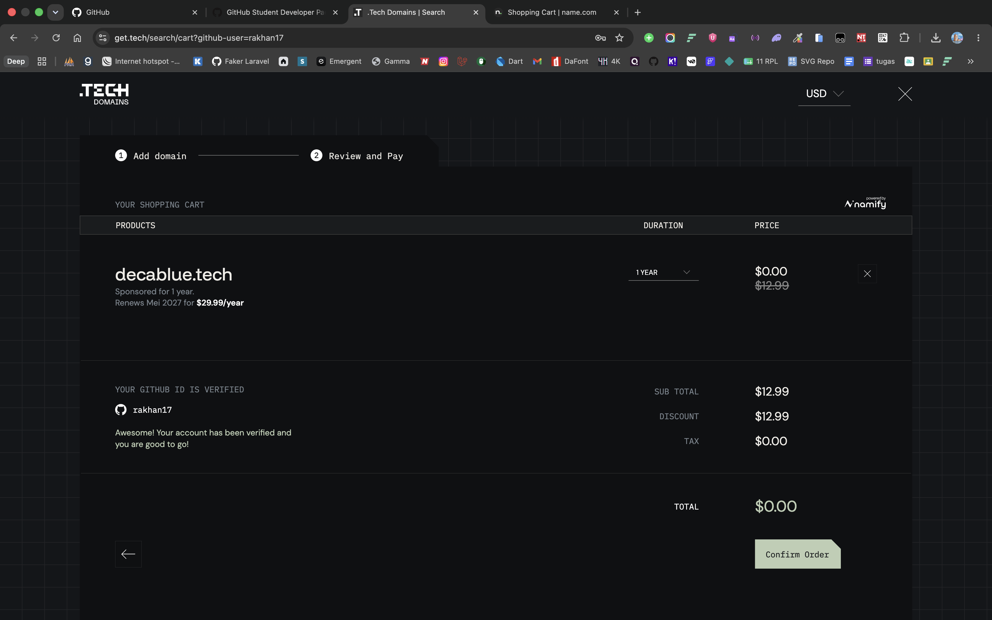Click the decablue.tech domain name
The width and height of the screenshot is (992, 620).
point(173,274)
